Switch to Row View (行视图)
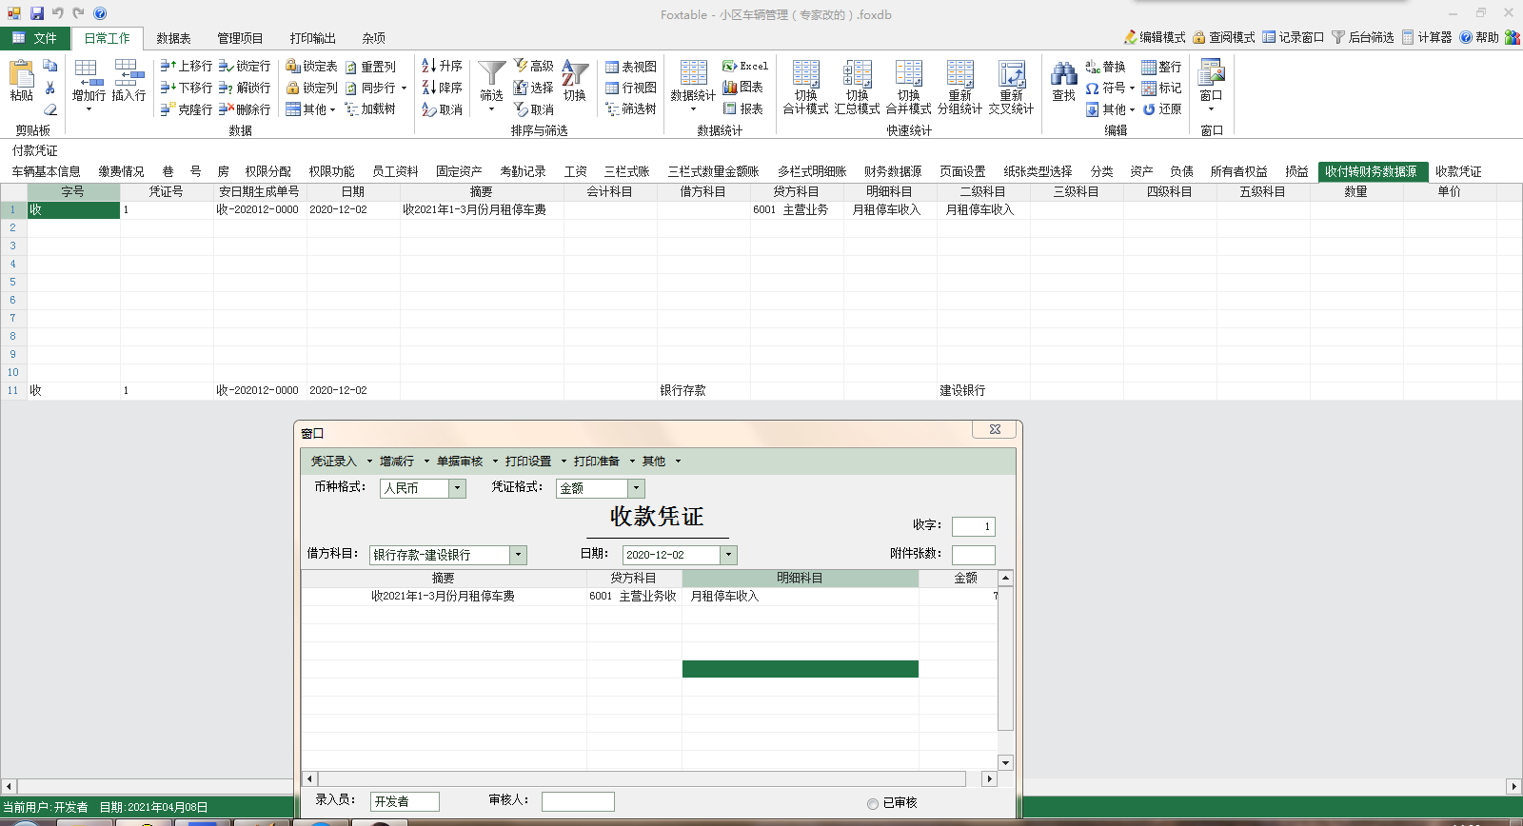This screenshot has height=826, width=1523. 630,88
